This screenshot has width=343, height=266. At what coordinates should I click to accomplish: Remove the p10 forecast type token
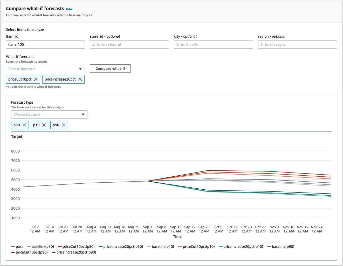(44, 125)
